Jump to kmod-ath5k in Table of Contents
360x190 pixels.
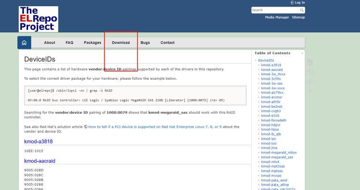pos(271,102)
